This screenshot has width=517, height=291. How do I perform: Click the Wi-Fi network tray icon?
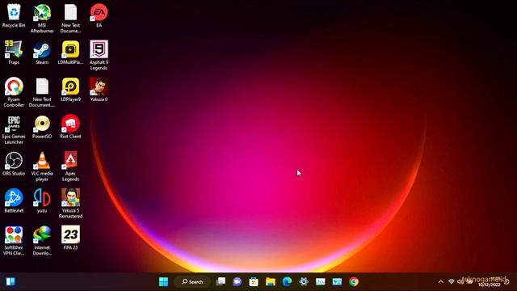pyautogui.click(x=452, y=282)
